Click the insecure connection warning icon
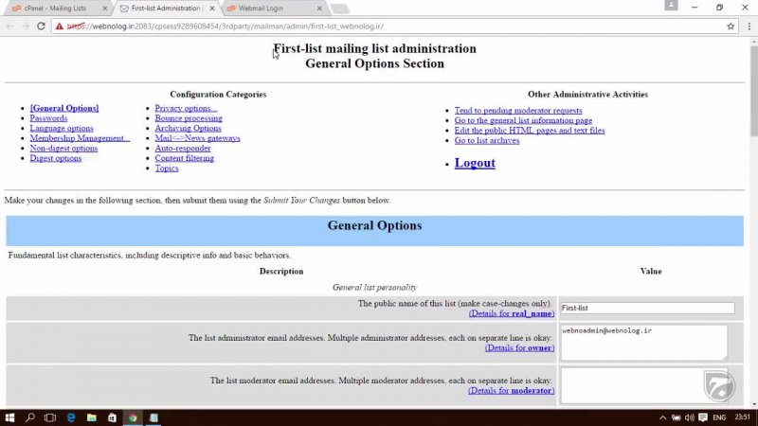Image resolution: width=758 pixels, height=426 pixels. (59, 26)
